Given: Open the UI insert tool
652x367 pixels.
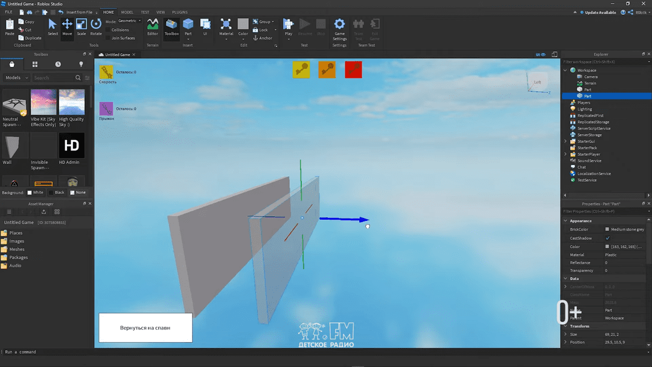Looking at the screenshot, I should point(205,27).
